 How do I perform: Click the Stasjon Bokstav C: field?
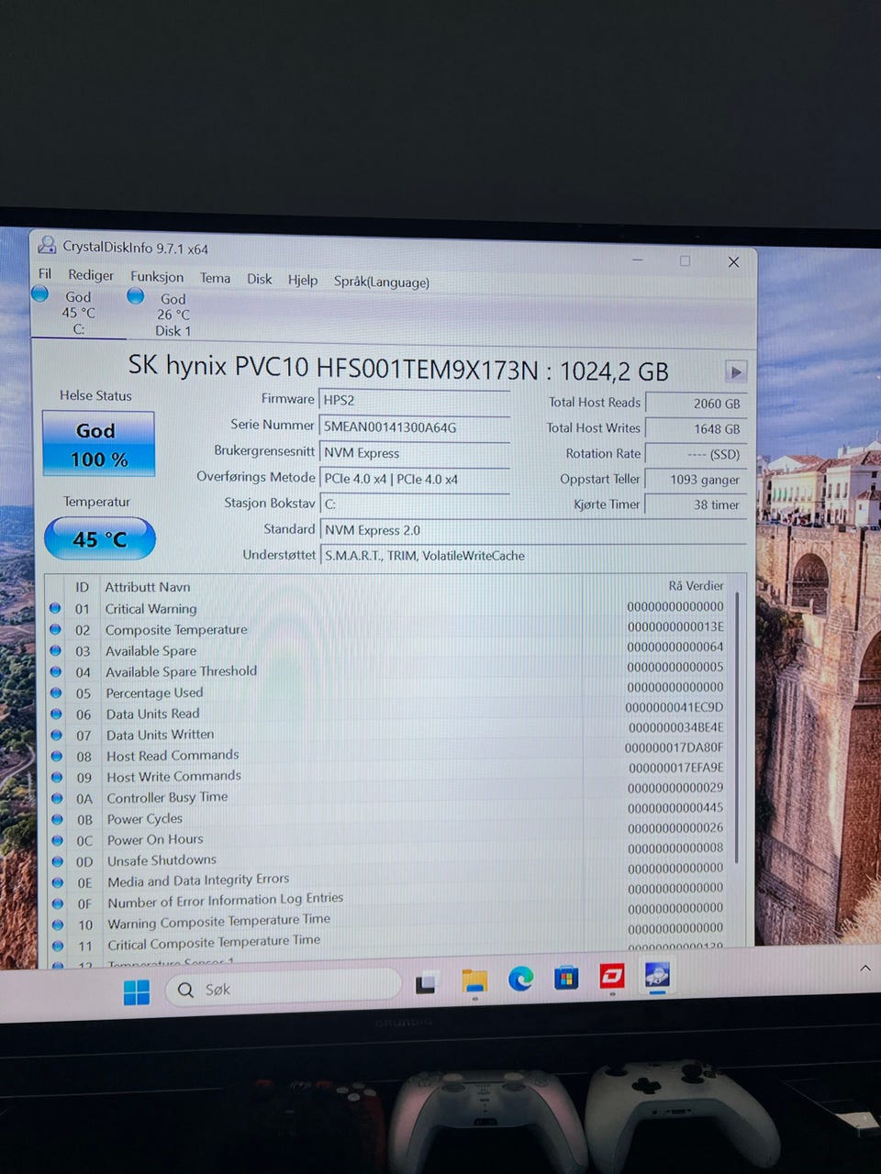click(415, 504)
